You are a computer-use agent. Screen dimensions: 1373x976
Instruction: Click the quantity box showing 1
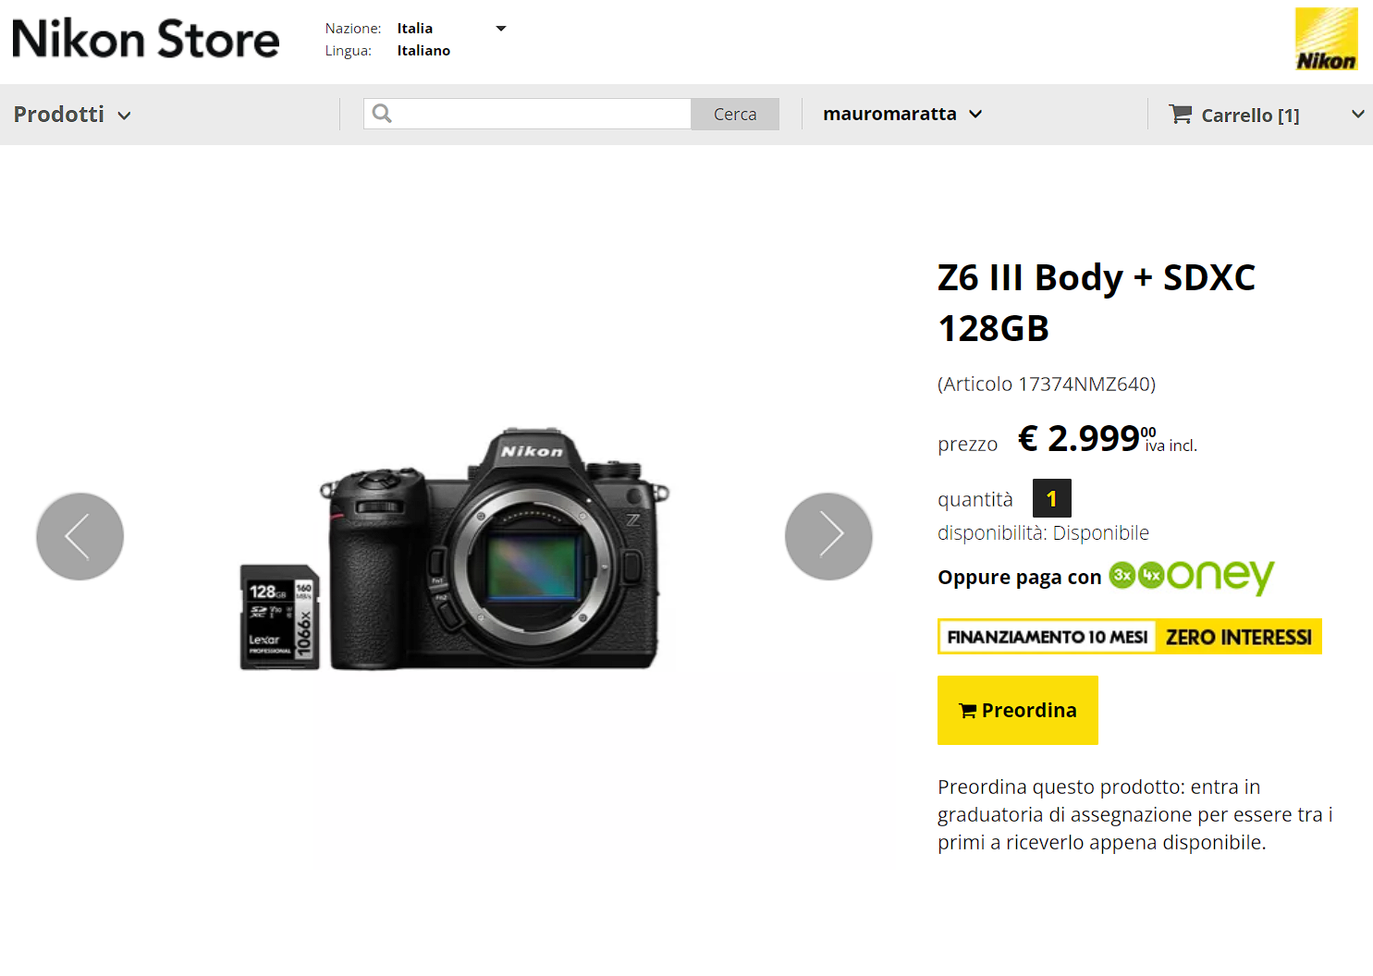click(x=1052, y=498)
